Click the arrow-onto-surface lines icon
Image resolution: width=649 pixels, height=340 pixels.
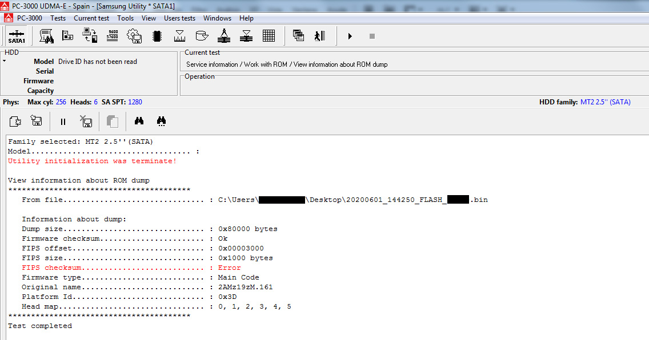(246, 36)
